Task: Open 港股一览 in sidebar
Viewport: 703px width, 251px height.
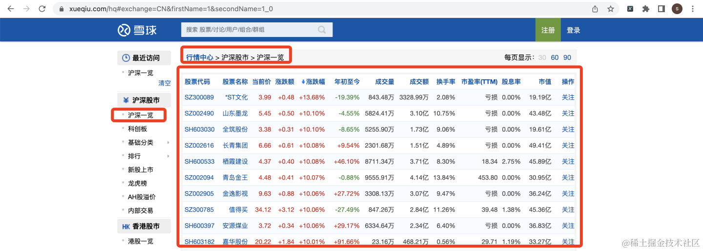Action: point(141,241)
